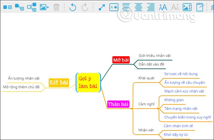
Task: Align text center
Action: [138, 7]
